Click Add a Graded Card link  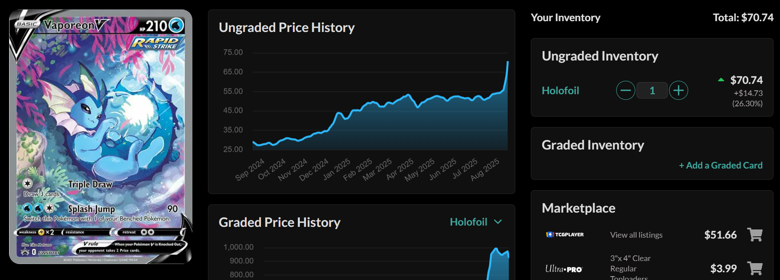tap(721, 165)
